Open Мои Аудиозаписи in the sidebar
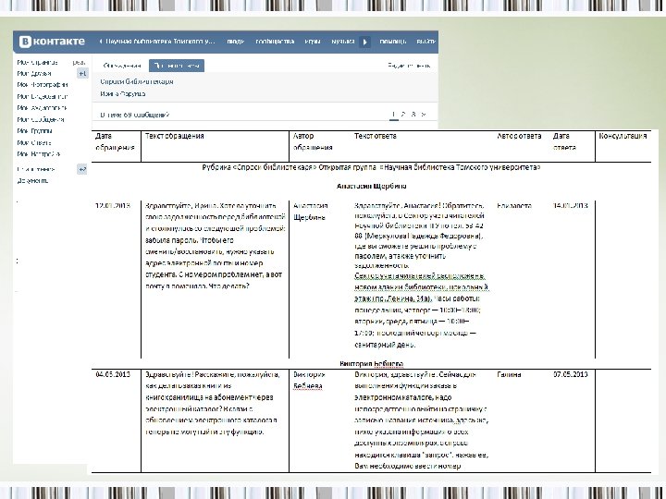666x499 pixels. (42, 108)
